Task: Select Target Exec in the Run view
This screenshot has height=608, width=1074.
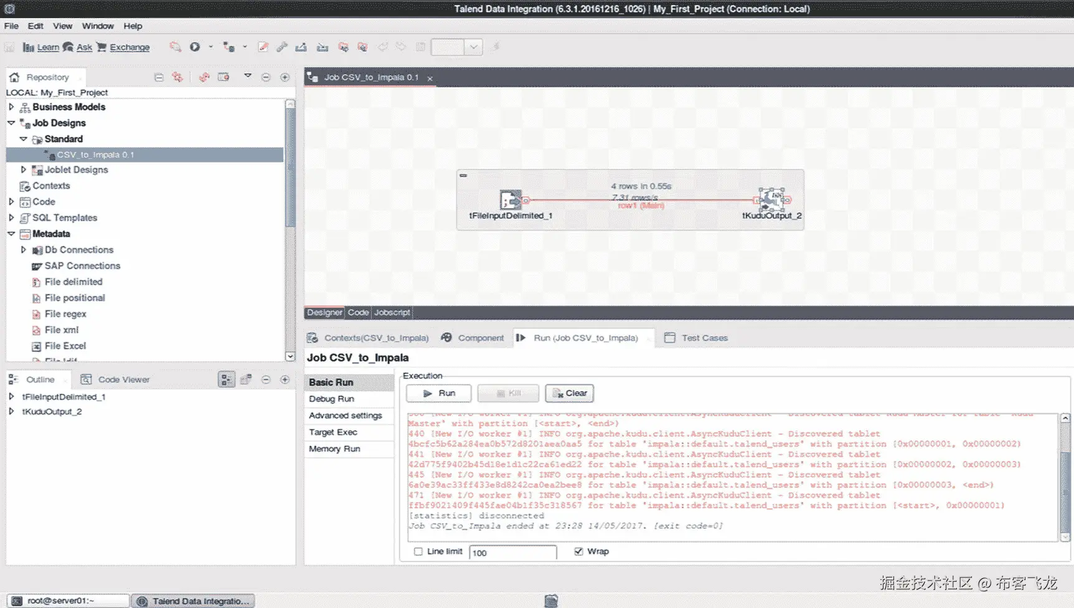Action: (x=333, y=432)
